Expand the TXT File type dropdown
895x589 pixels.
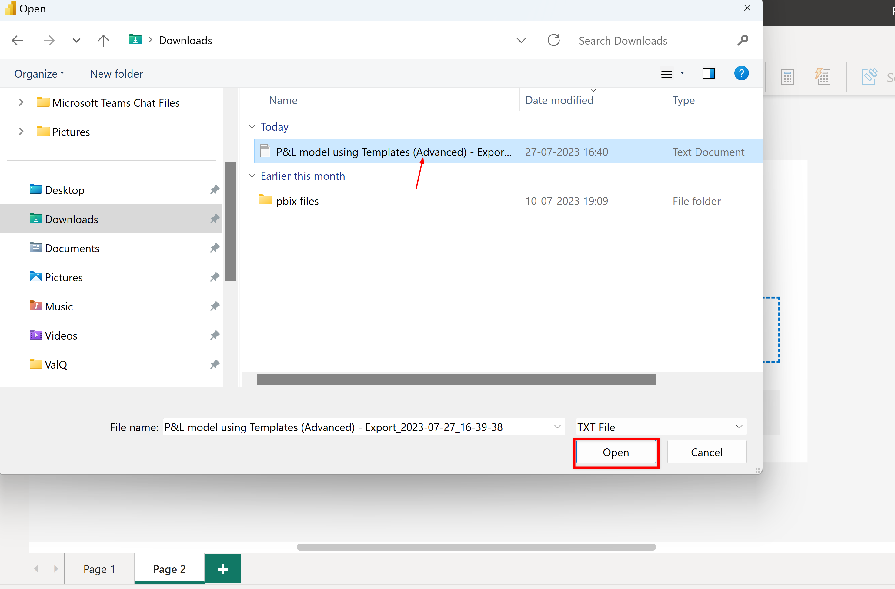739,427
